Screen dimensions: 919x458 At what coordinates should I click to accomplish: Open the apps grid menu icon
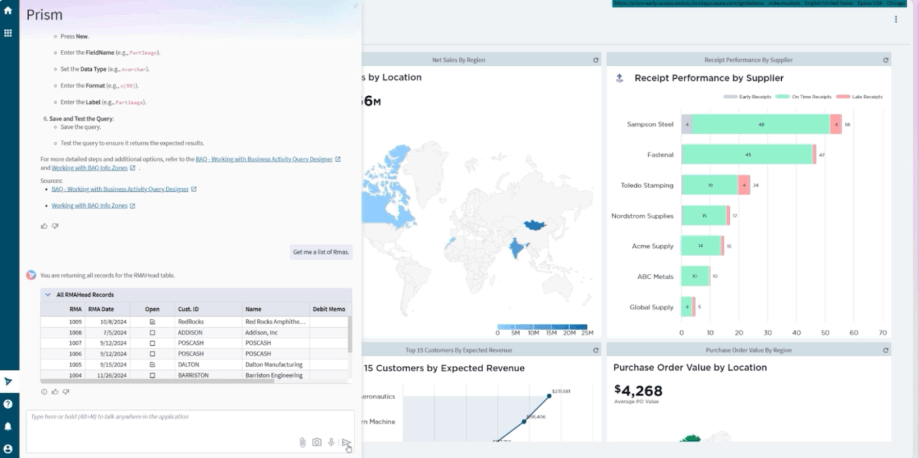tap(8, 33)
